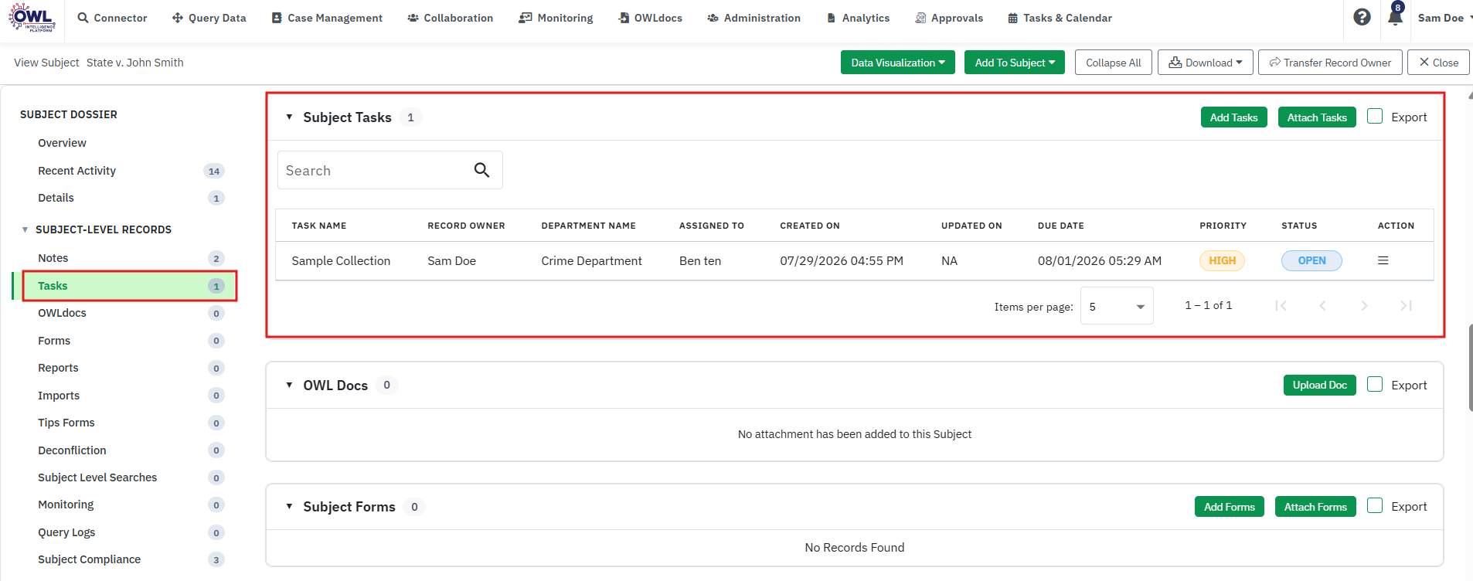Click the Attach Tasks button
This screenshot has height=581, width=1473.
[1317, 117]
